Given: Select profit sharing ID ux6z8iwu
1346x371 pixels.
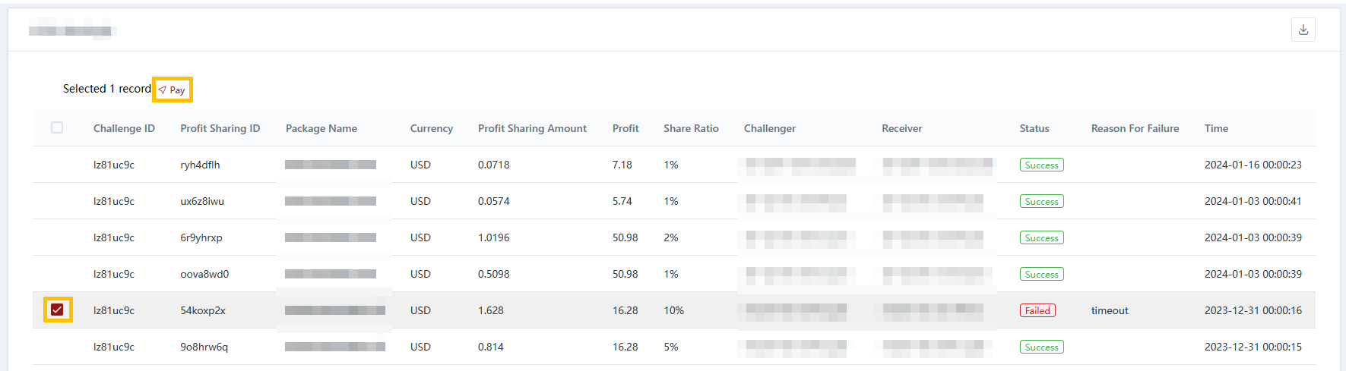Looking at the screenshot, I should (x=202, y=201).
